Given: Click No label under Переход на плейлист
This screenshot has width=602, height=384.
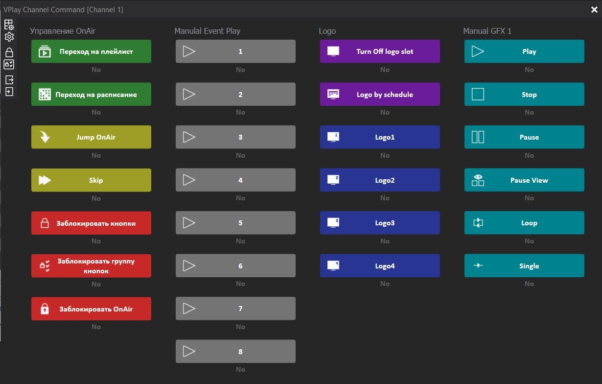Looking at the screenshot, I should pos(96,70).
